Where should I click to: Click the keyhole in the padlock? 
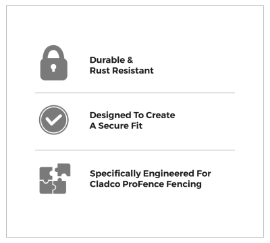click(x=53, y=67)
